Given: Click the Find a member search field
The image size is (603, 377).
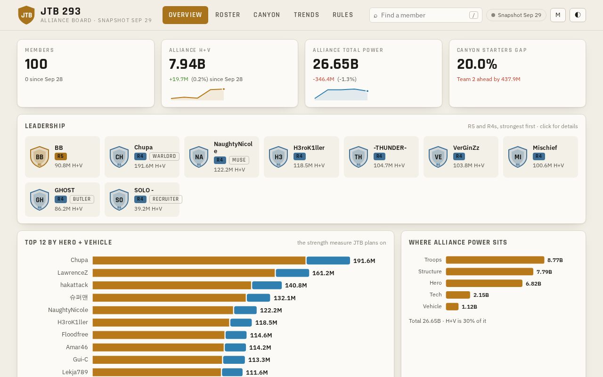Looking at the screenshot, I should (x=426, y=15).
